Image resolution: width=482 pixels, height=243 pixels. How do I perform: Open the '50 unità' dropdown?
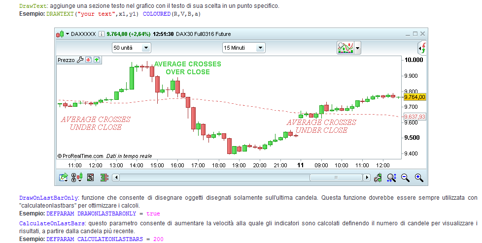131,48
